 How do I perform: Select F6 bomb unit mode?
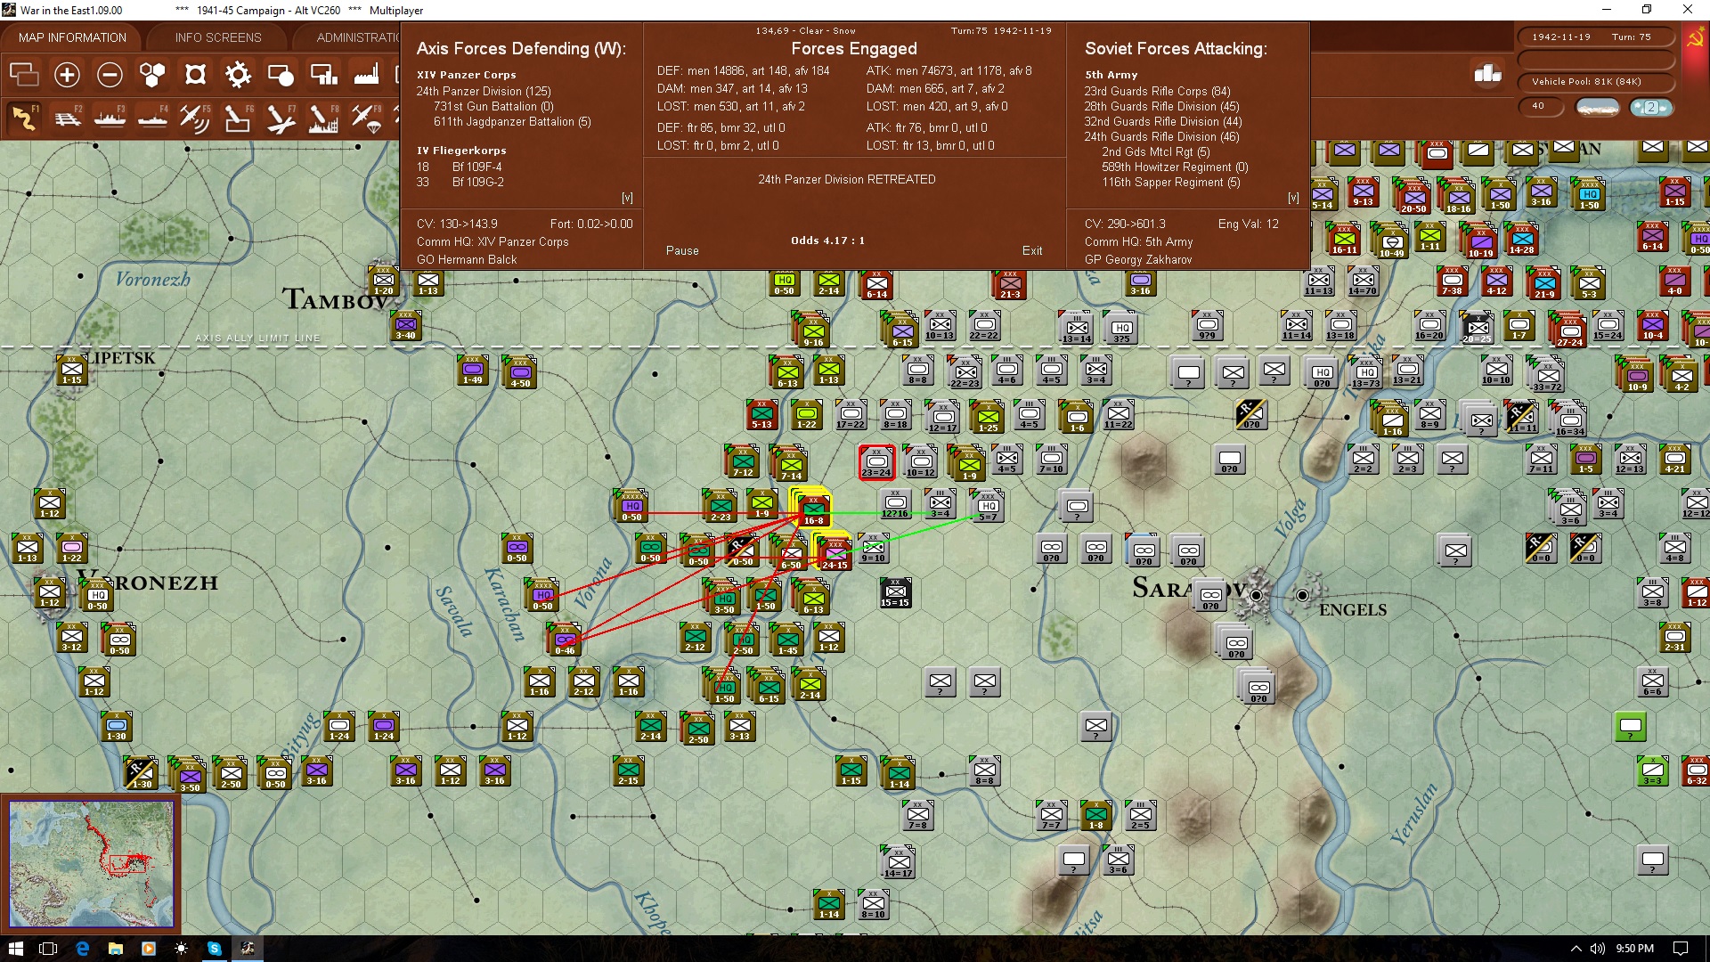238,118
